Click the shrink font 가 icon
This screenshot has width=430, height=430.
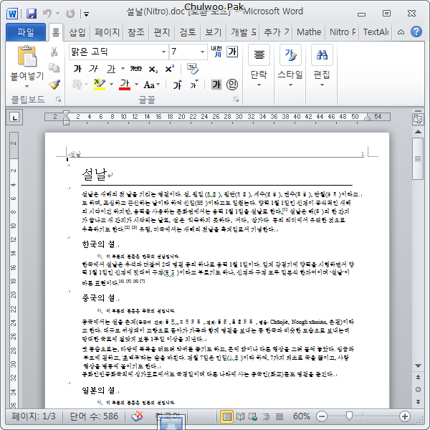(194, 85)
